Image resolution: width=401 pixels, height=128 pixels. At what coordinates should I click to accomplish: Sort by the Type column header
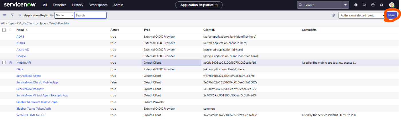point(147,30)
